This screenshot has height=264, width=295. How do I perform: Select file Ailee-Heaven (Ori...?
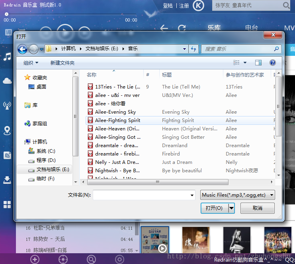pyautogui.click(x=113, y=129)
